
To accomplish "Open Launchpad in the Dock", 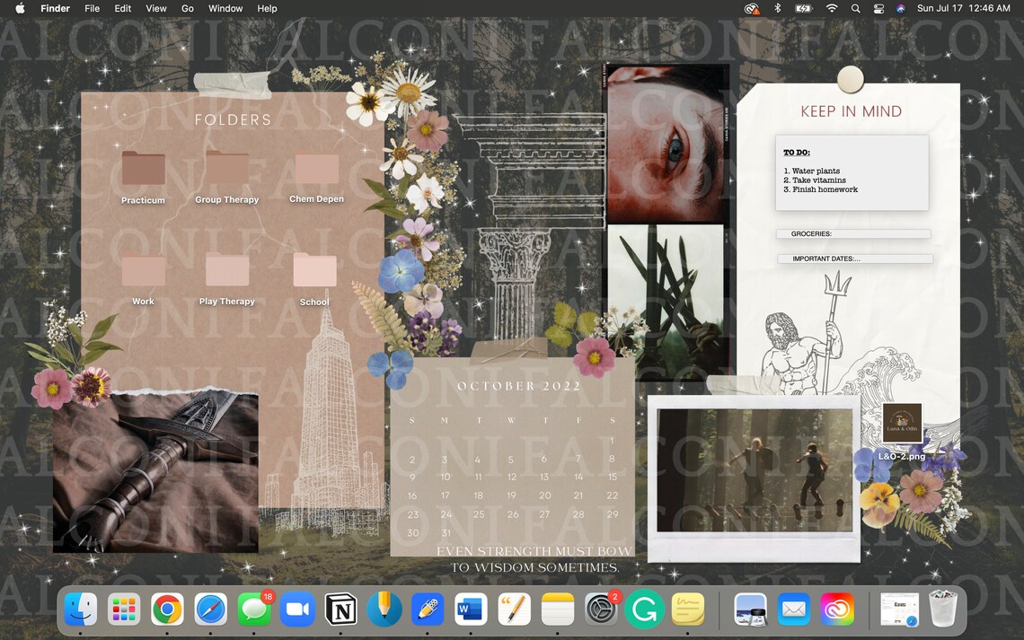I will [123, 609].
